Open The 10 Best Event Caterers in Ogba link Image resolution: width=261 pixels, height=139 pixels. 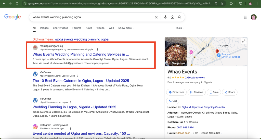coord(81,81)
